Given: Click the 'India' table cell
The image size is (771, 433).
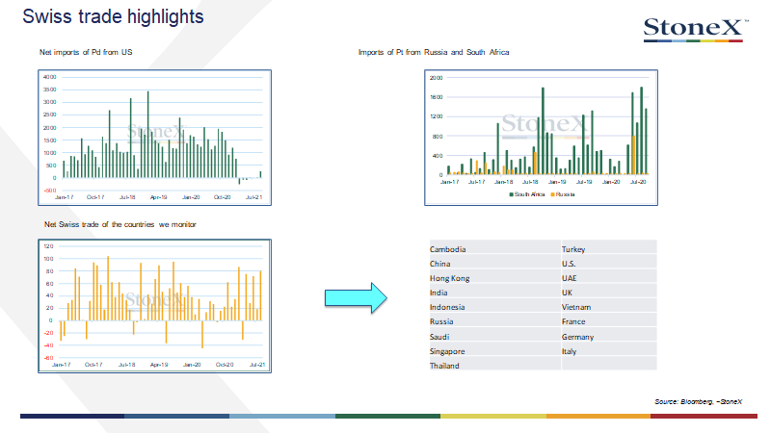Looking at the screenshot, I should [x=494, y=291].
